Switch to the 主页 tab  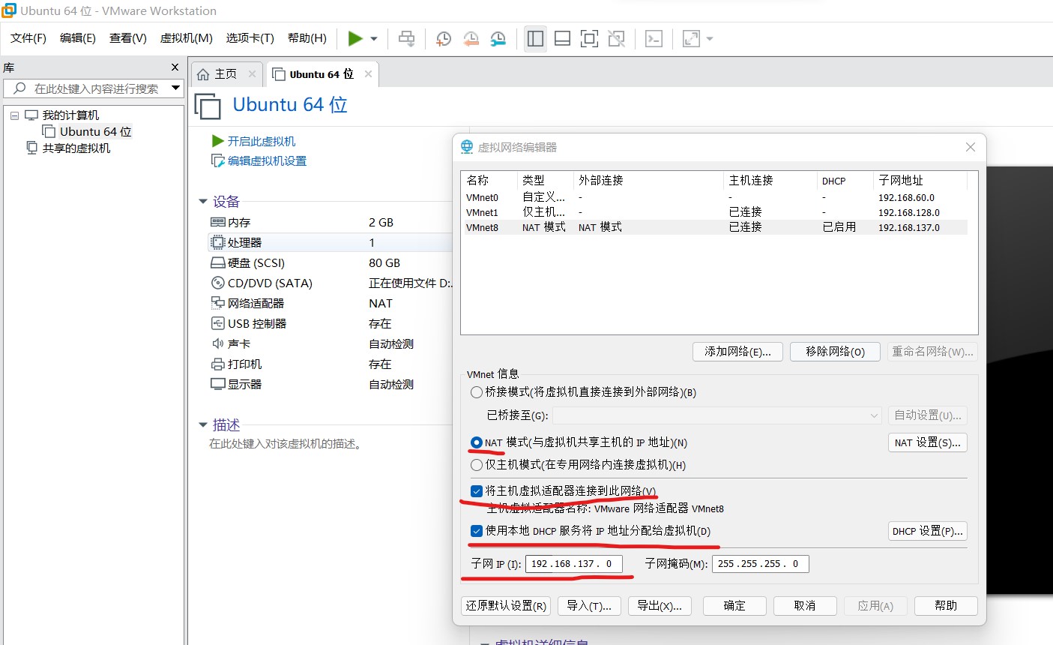click(223, 73)
